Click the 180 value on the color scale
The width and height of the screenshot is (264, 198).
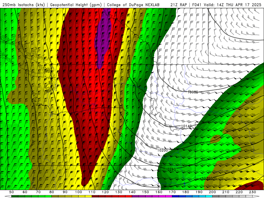pos(185,192)
